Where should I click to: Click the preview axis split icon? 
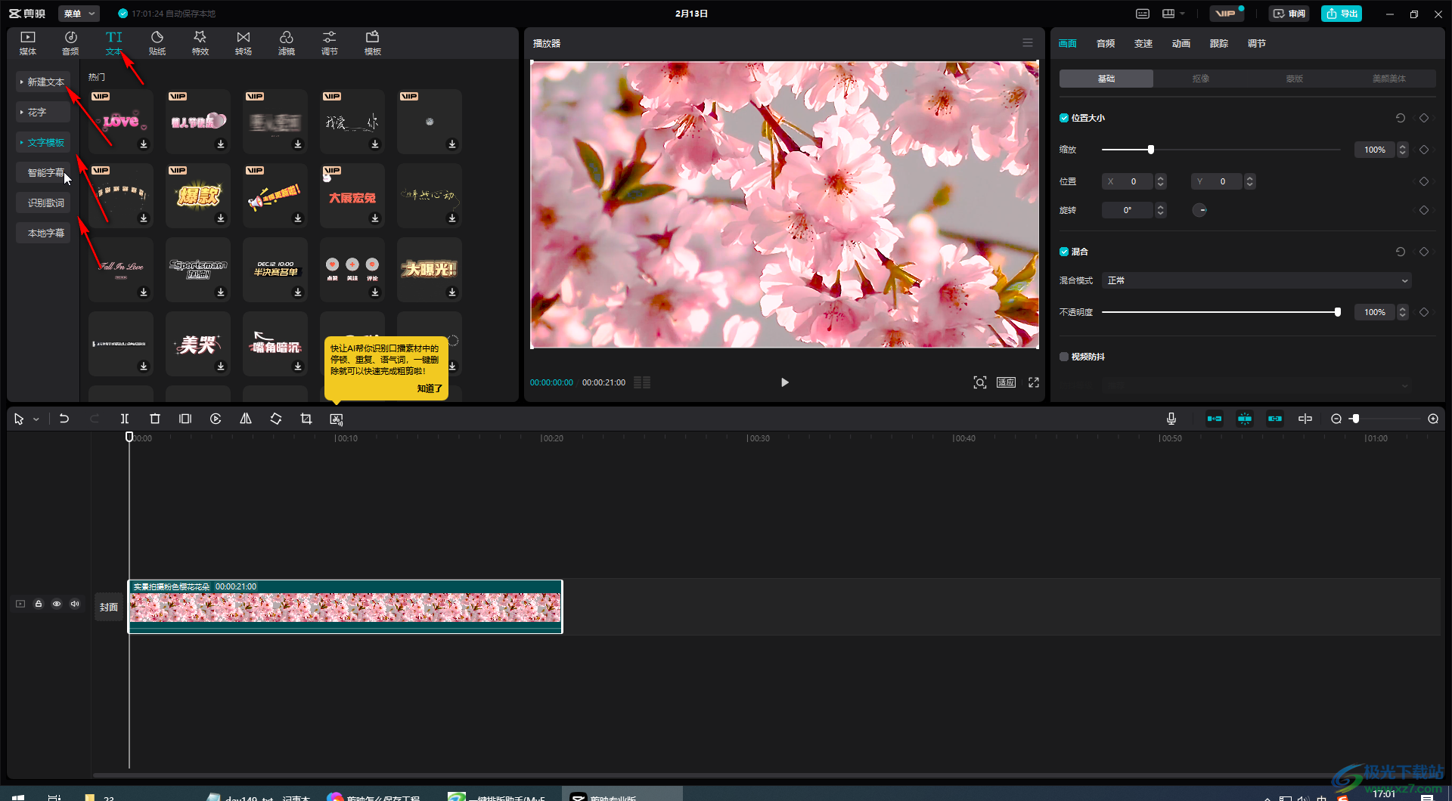click(1305, 419)
